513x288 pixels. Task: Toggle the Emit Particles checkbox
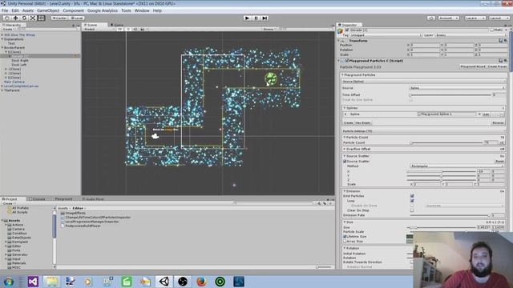click(x=412, y=196)
